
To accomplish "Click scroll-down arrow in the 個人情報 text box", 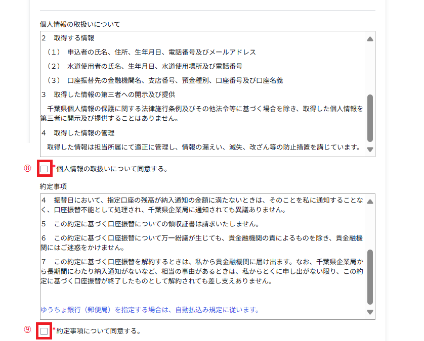I will [370, 150].
